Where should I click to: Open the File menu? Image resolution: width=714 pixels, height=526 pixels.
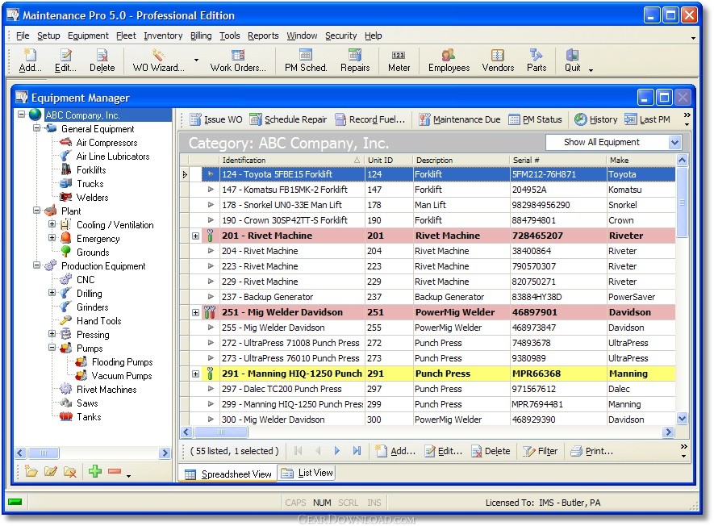23,35
